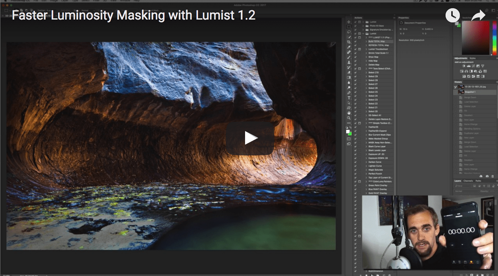
Task: Switch to the Styles tab
Action: click(473, 58)
